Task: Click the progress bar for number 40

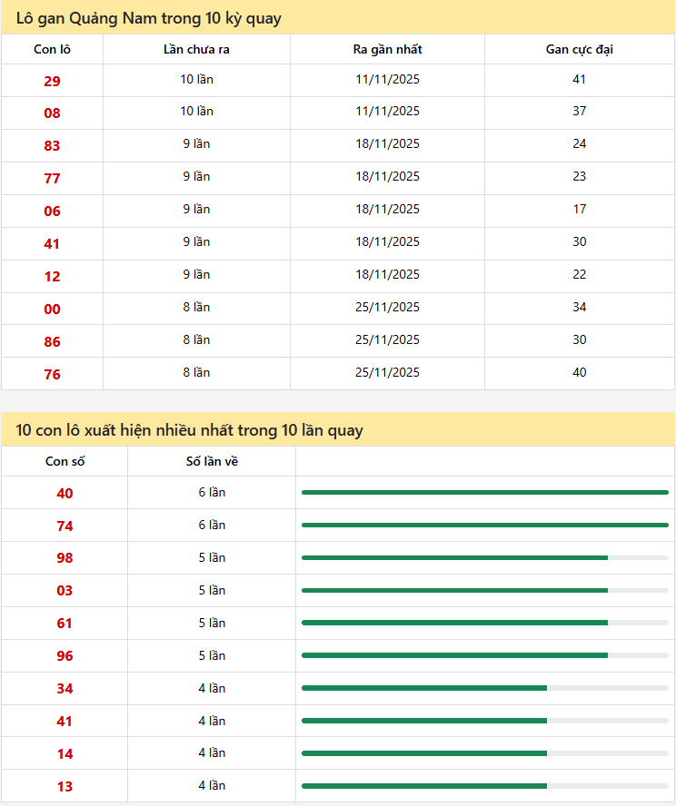Action: 484,493
